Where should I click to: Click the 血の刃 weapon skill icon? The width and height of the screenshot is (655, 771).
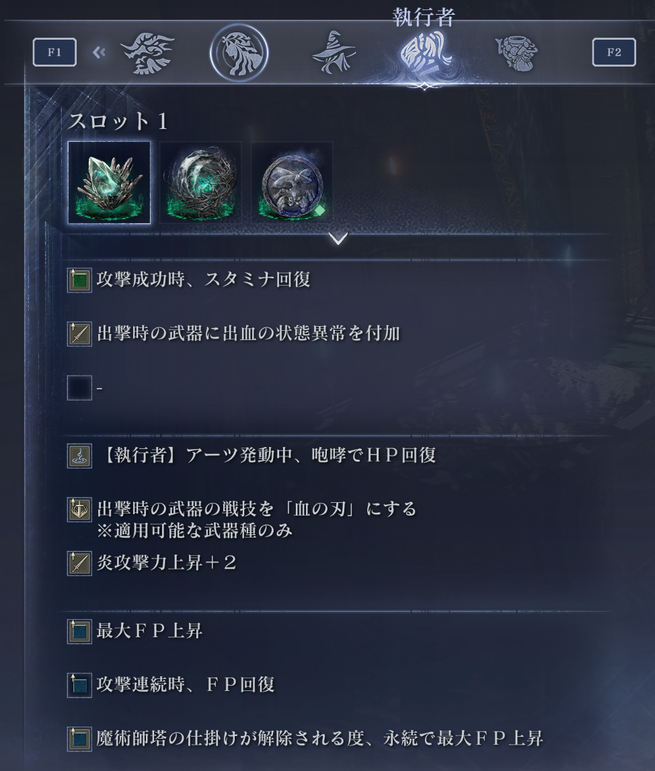pos(79,510)
